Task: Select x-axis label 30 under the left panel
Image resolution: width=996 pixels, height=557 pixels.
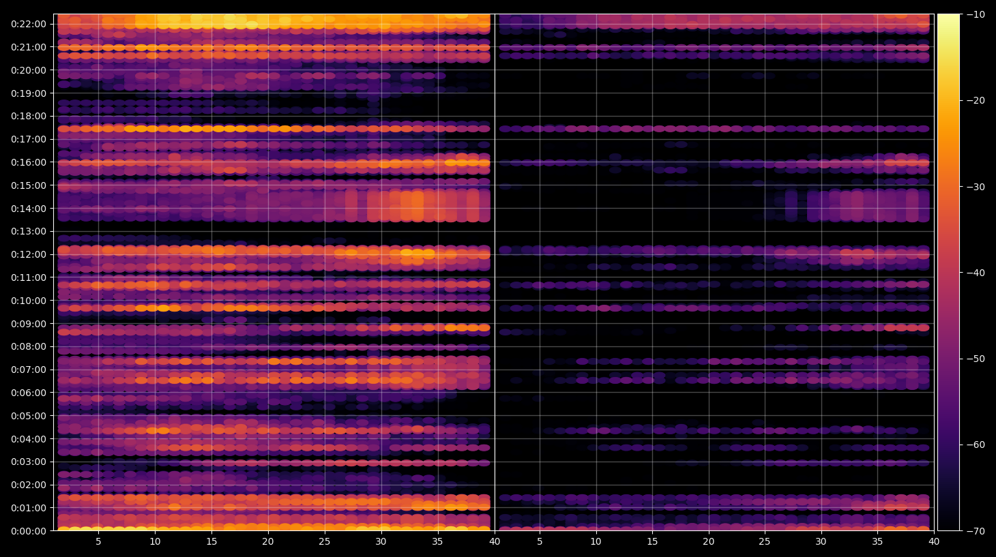Action: (381, 542)
